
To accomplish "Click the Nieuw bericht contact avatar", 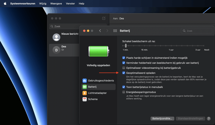I will tap(56, 37).
